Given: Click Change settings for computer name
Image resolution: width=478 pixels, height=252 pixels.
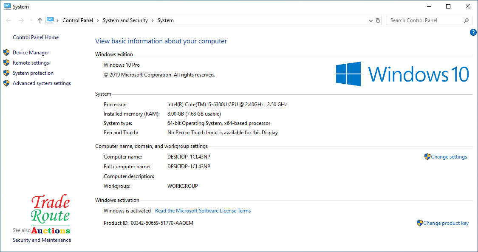Looking at the screenshot, I should (449, 157).
